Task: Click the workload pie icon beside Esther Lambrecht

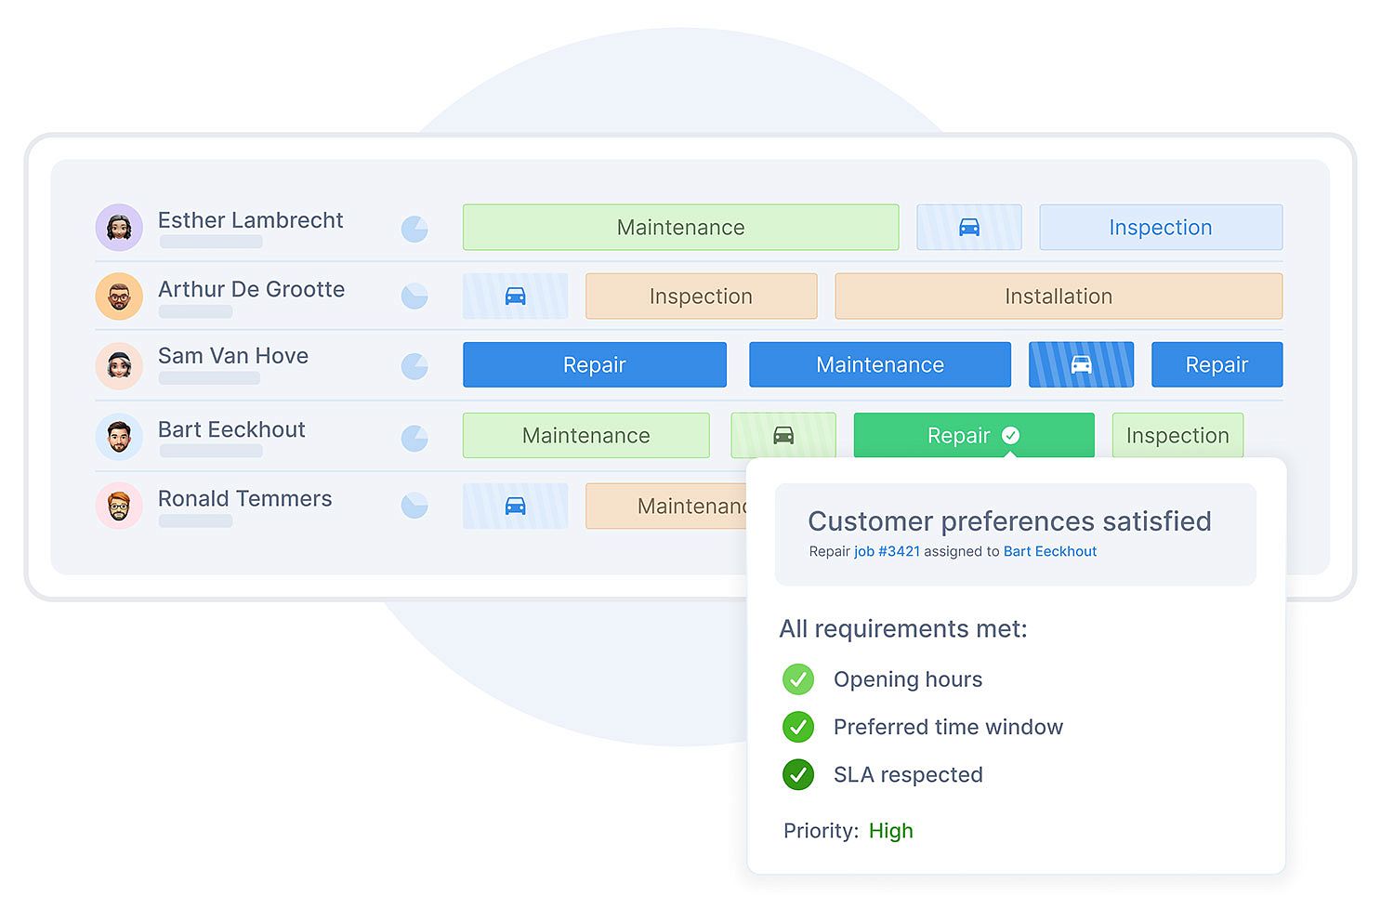Action: coord(414,229)
